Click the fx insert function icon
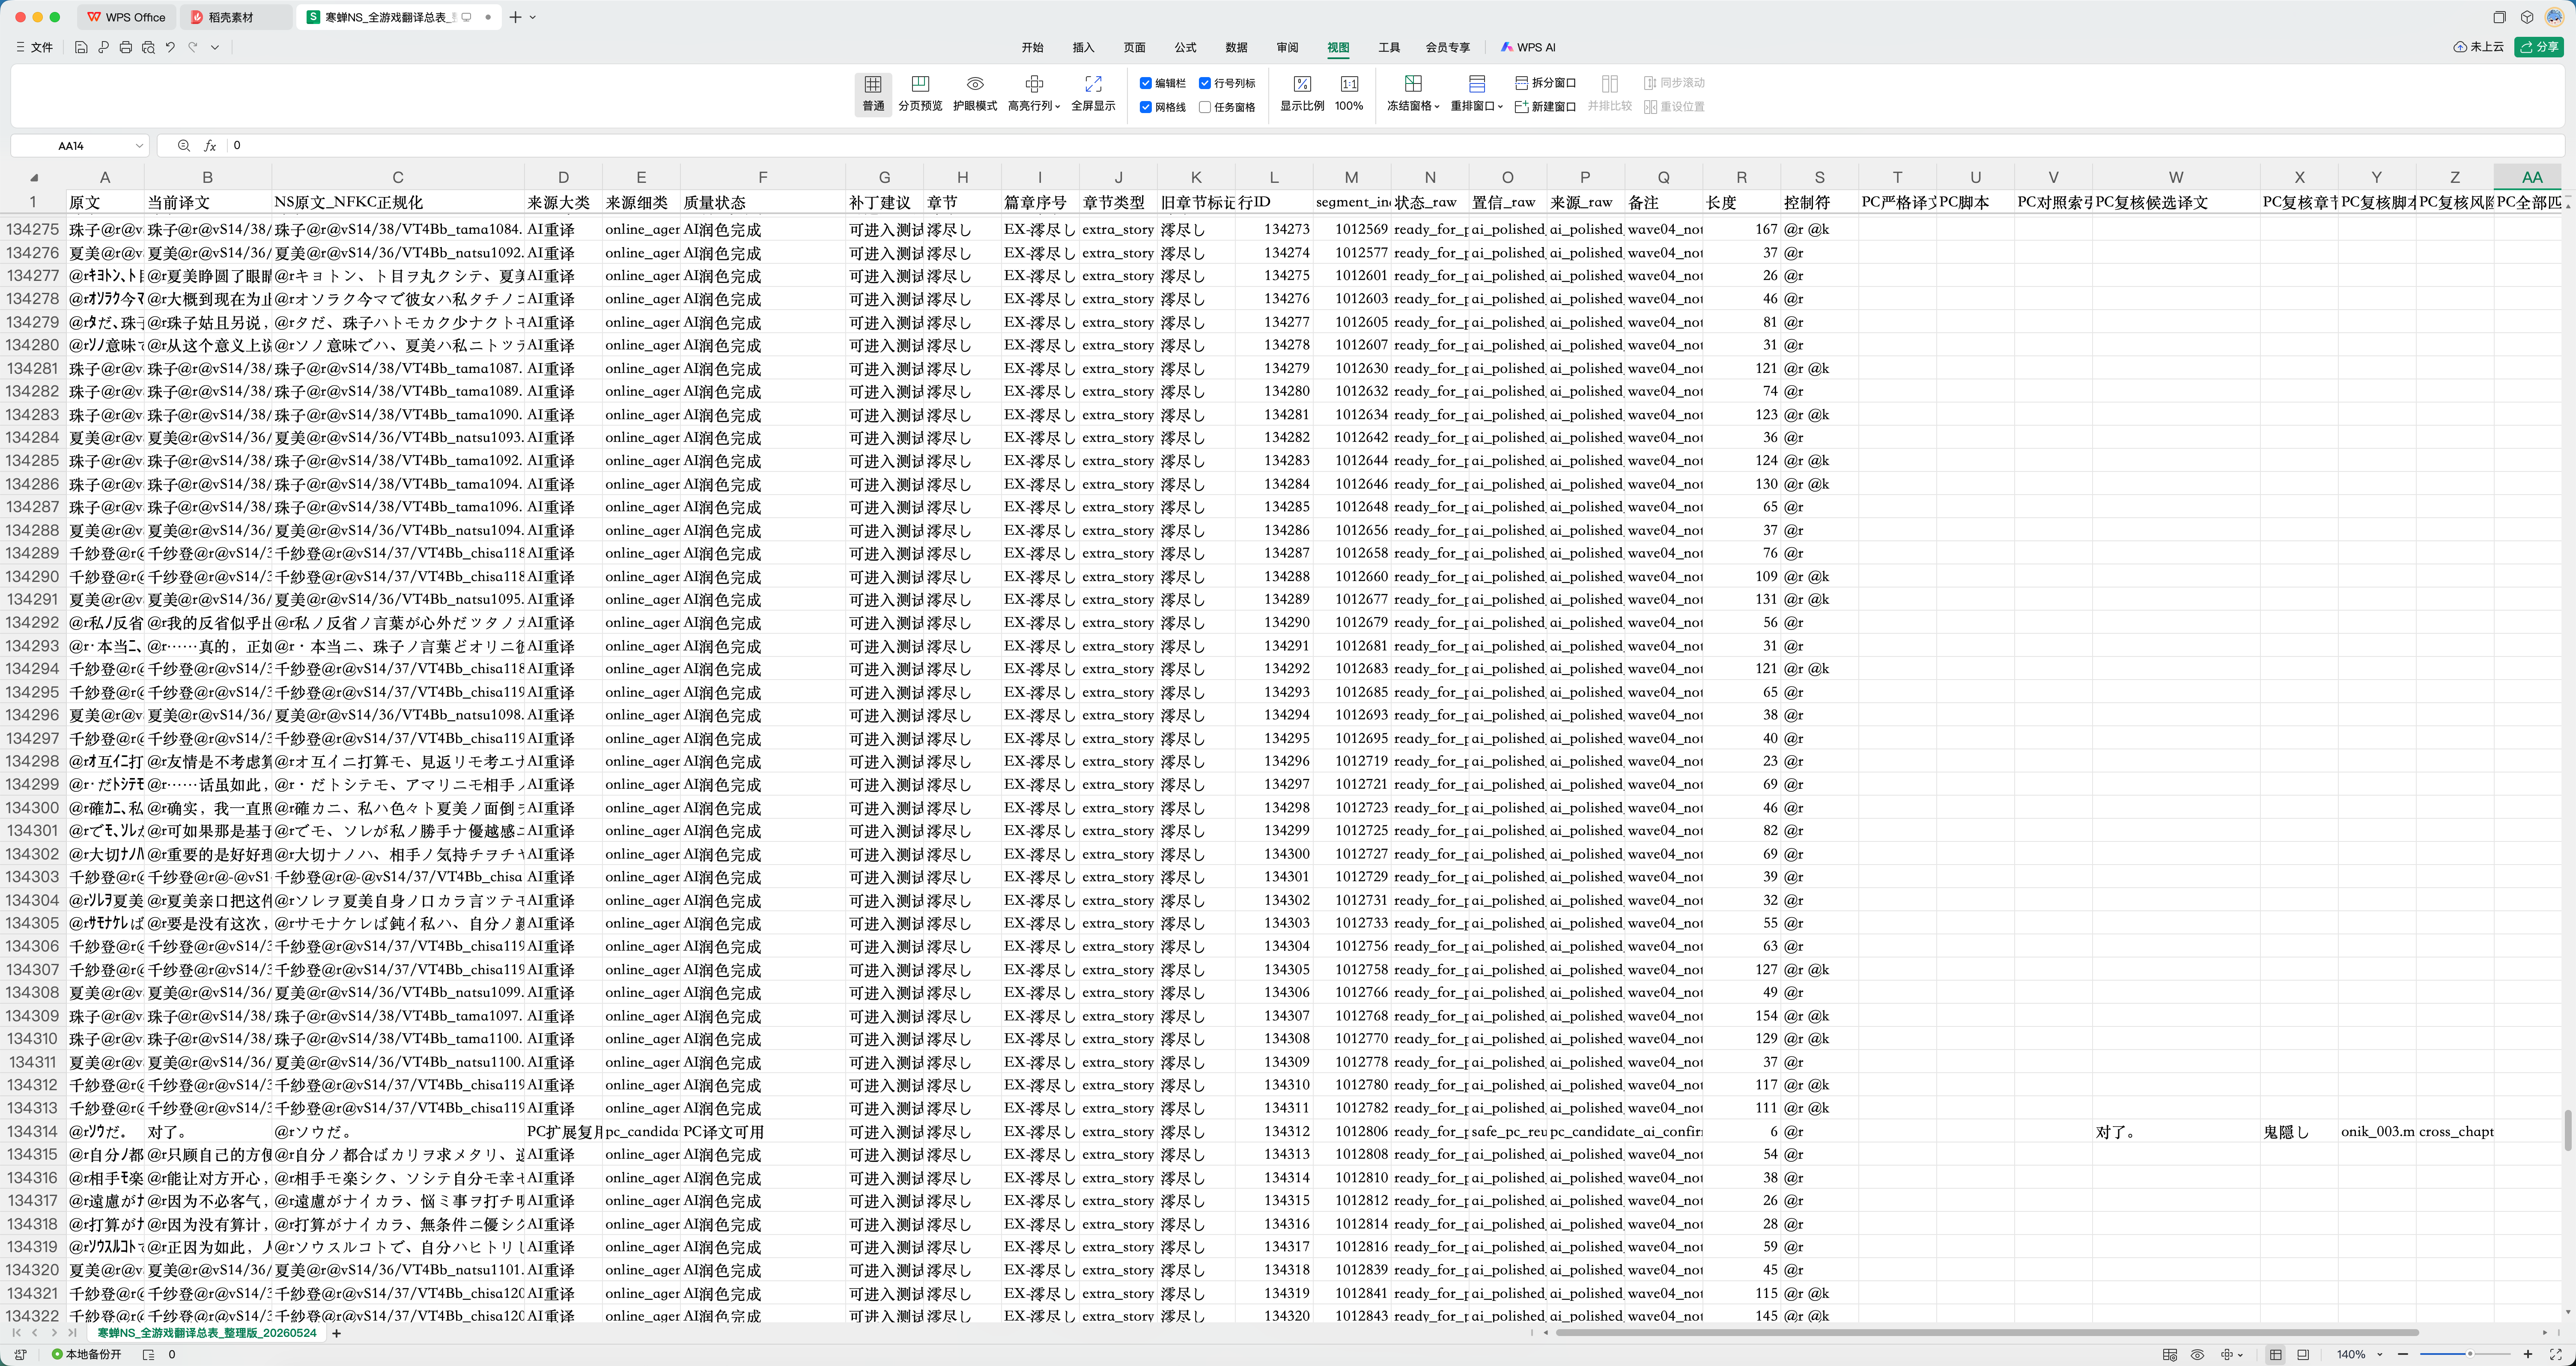The width and height of the screenshot is (2576, 1366). pyautogui.click(x=210, y=146)
